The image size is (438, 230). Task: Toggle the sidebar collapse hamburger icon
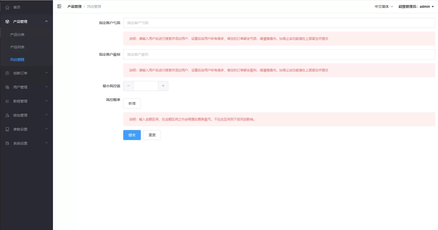click(x=59, y=6)
